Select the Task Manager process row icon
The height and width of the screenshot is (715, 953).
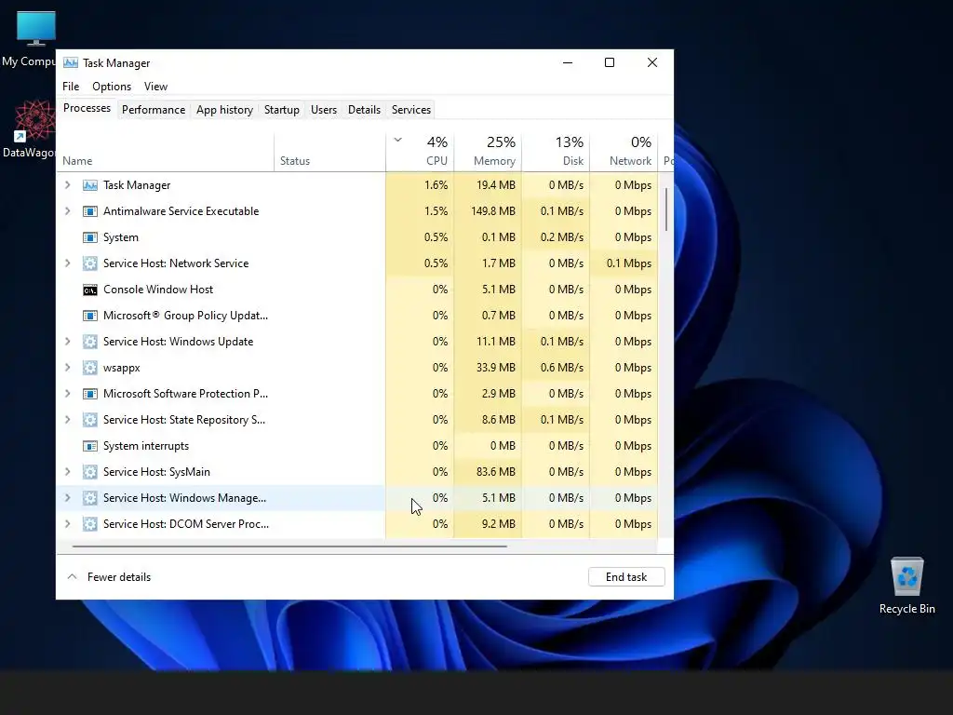tap(90, 185)
